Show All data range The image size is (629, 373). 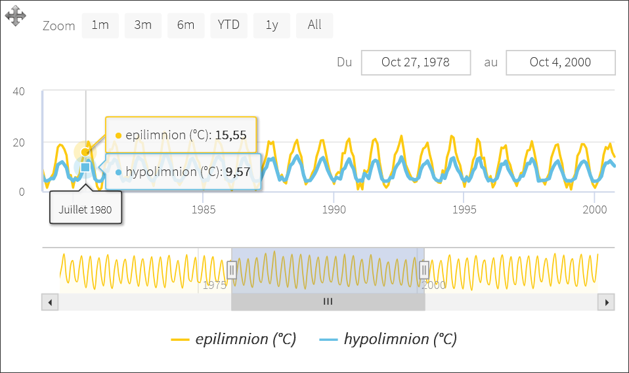point(314,26)
